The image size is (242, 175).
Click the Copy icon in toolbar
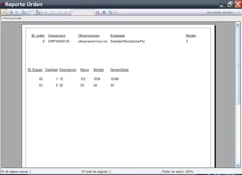click(x=24, y=12)
